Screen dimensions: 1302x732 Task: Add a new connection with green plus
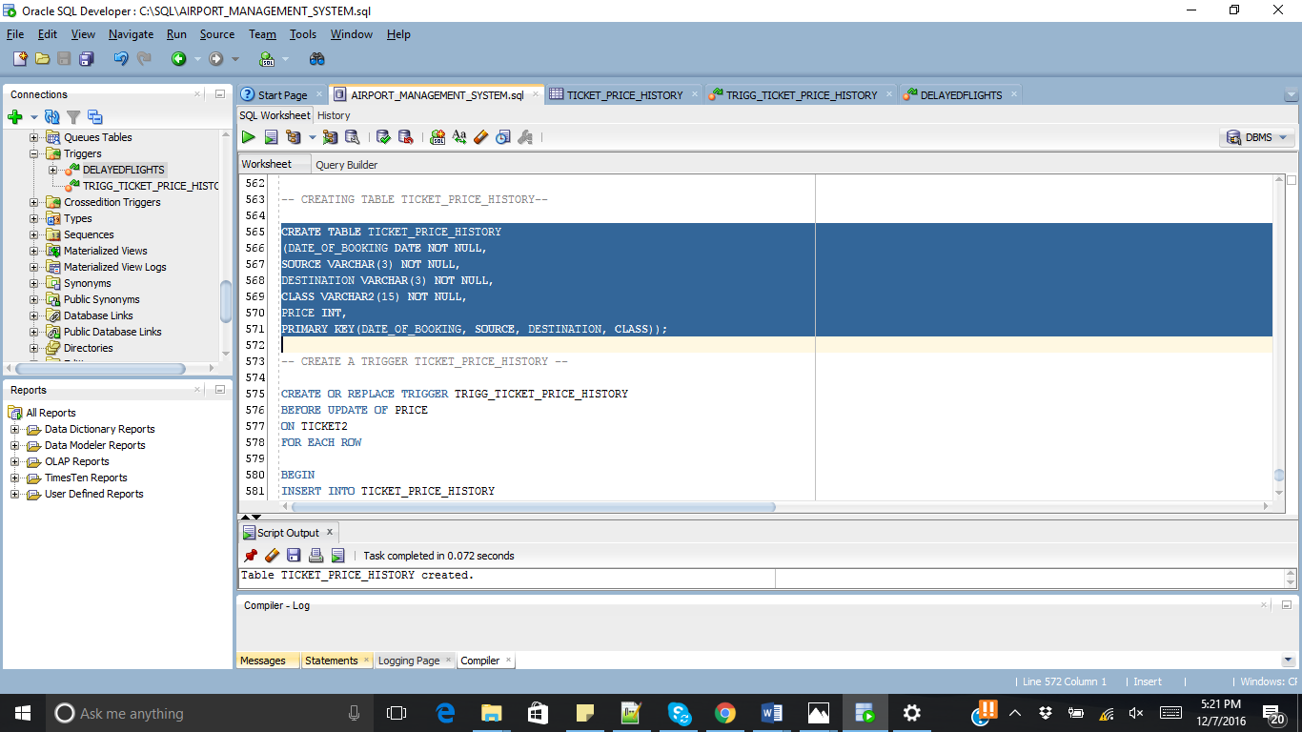coord(14,117)
